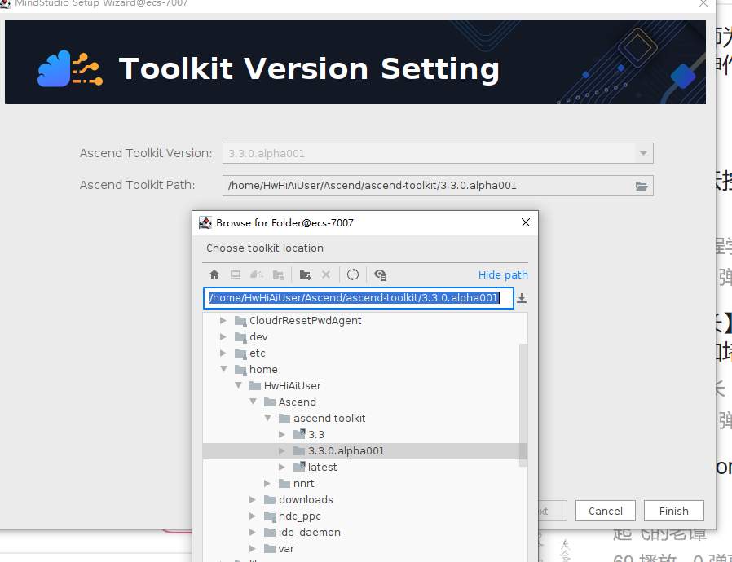Expand the nnrt folder arrow
Viewport: 732px width, 562px height.
tap(267, 483)
